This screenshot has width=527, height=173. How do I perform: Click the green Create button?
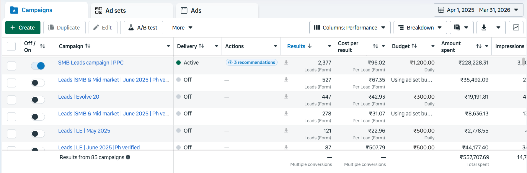pyautogui.click(x=23, y=27)
